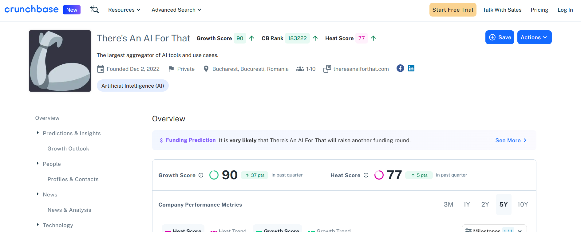
Task: Open the AI search magnifier icon
Action: point(94,10)
